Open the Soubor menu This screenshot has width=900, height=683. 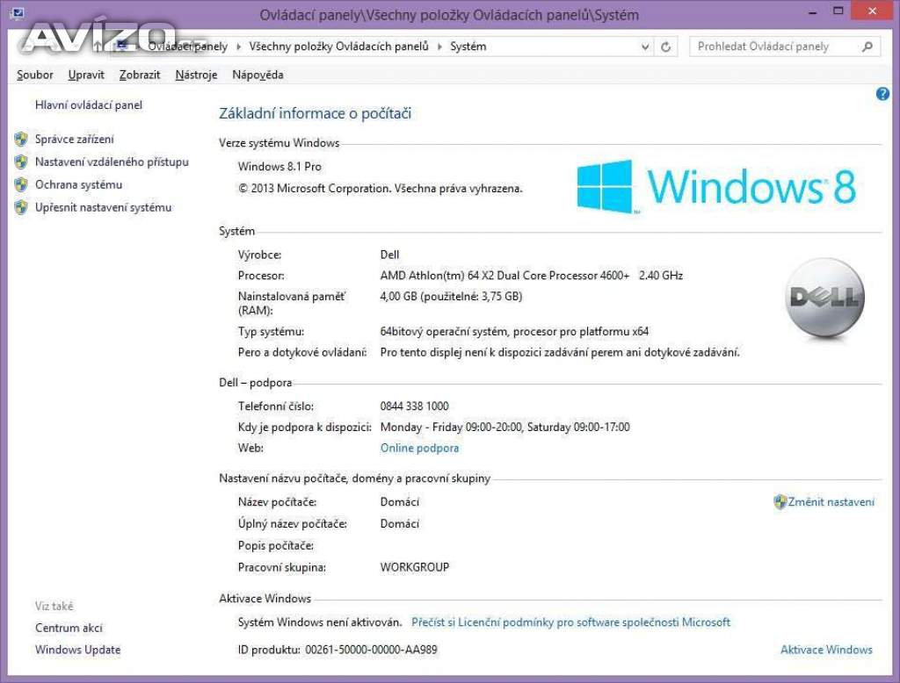point(35,75)
